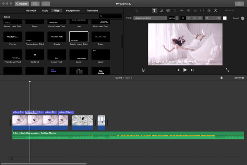Switch to the Backgrounds tab
247x165 pixels.
[73, 11]
